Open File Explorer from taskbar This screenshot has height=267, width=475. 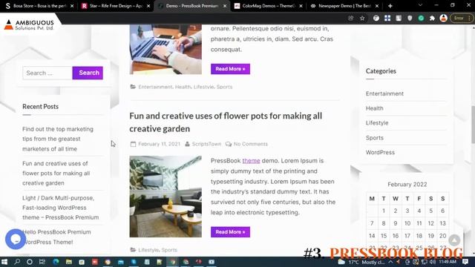pyautogui.click(x=69, y=262)
